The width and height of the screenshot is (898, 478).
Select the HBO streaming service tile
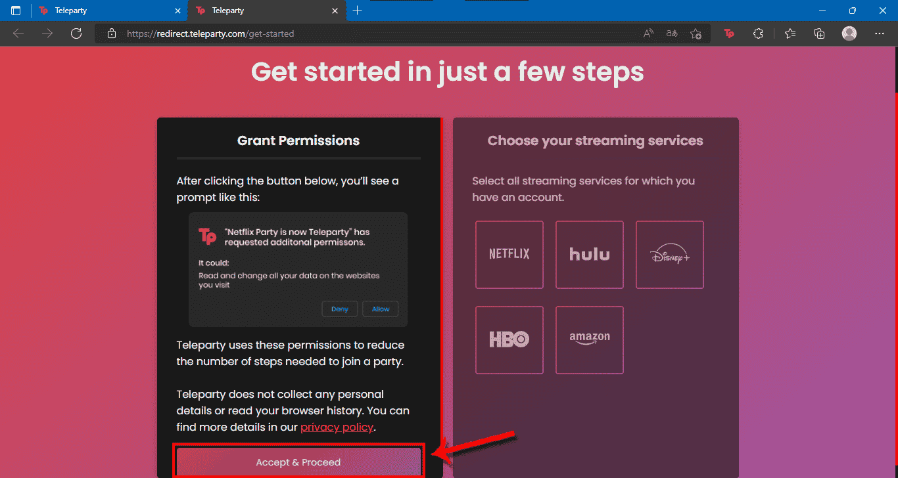point(509,340)
